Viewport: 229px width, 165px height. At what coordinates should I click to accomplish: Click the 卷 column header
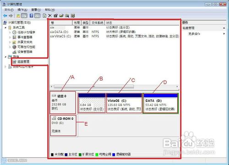click(x=61, y=23)
